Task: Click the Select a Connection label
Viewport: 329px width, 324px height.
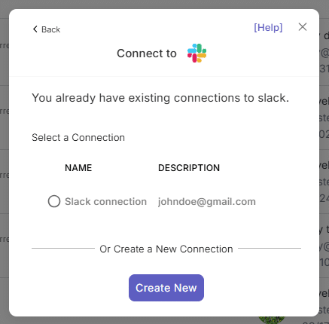Action: pos(78,138)
